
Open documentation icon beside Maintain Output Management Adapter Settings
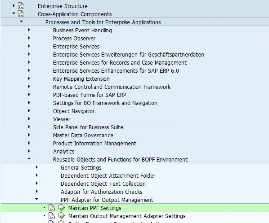[52, 216]
